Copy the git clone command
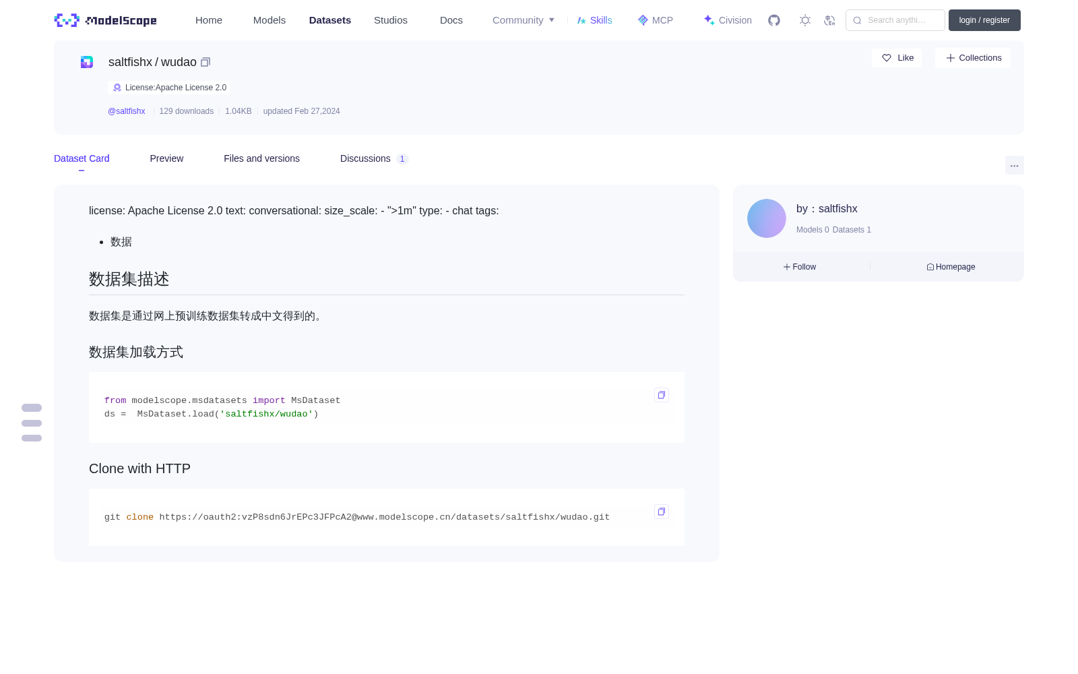Screen dimensions: 1078x674 pos(662,512)
